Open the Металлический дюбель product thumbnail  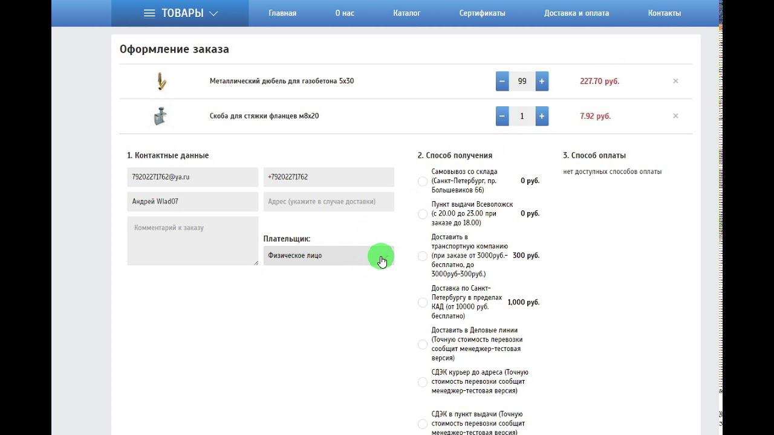[x=161, y=81]
